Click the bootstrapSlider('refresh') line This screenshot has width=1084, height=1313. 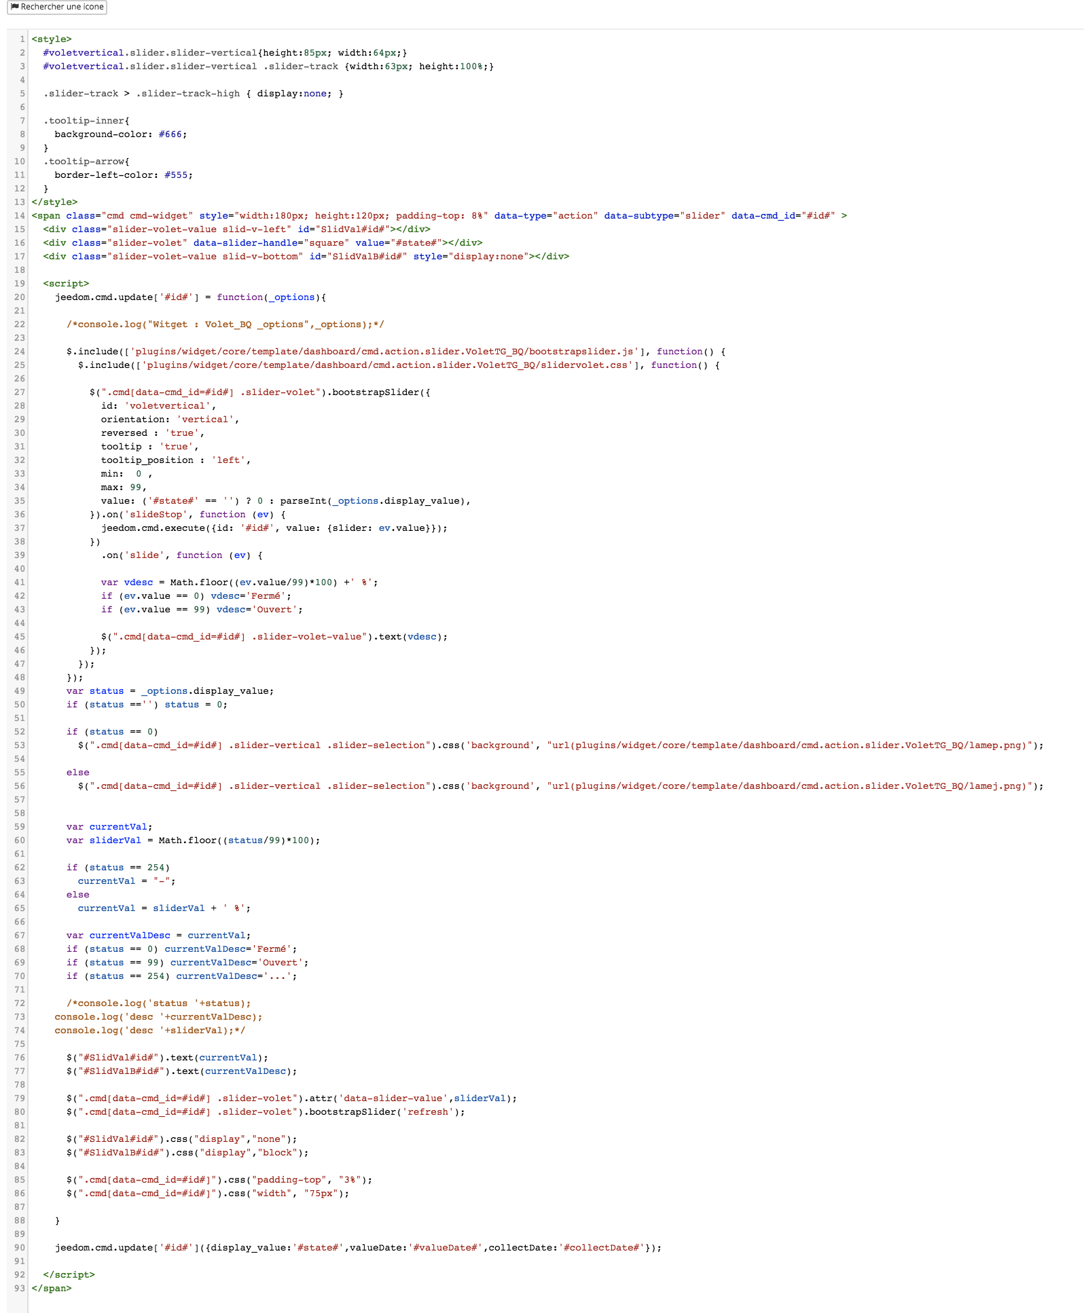(266, 1112)
